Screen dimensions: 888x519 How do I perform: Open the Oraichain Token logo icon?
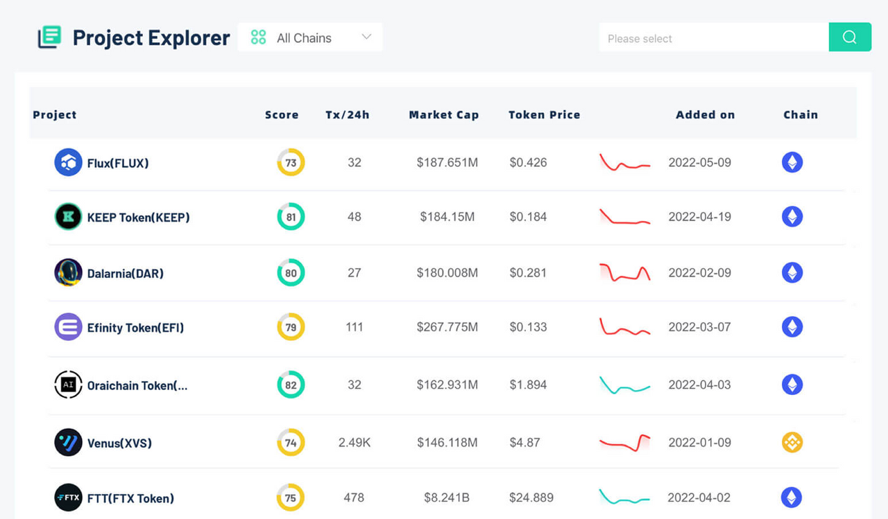(x=68, y=385)
